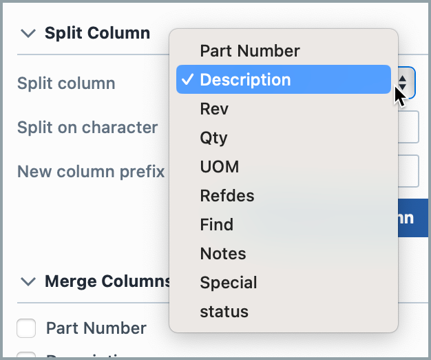The width and height of the screenshot is (431, 360).
Task: Select Part Number in the dropdown list
Action: tap(284, 51)
